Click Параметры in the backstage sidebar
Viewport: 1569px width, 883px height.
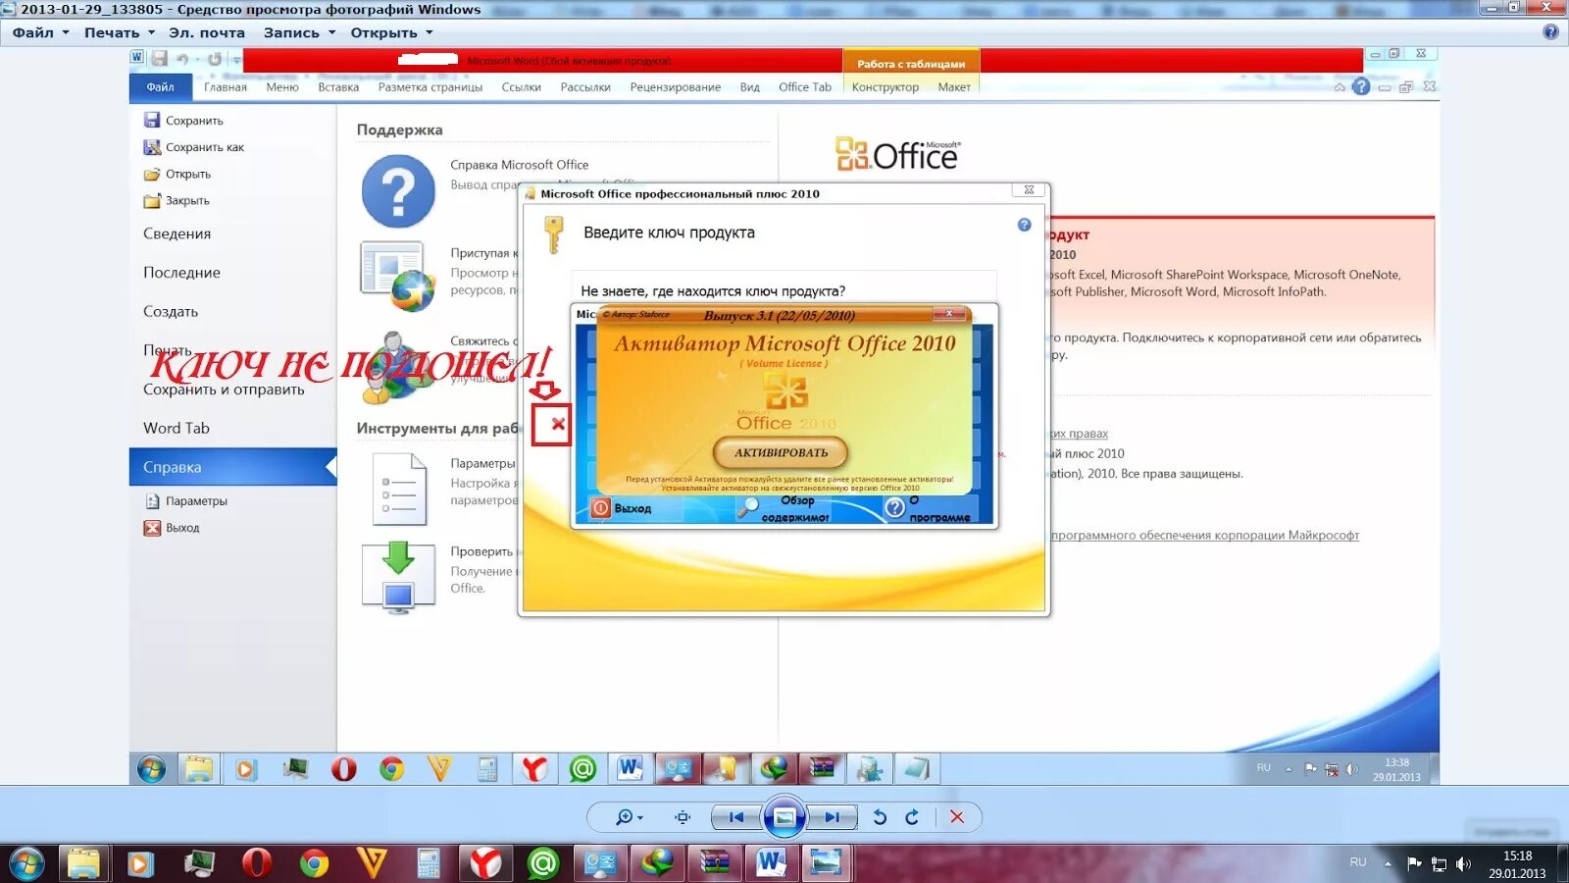[186, 501]
